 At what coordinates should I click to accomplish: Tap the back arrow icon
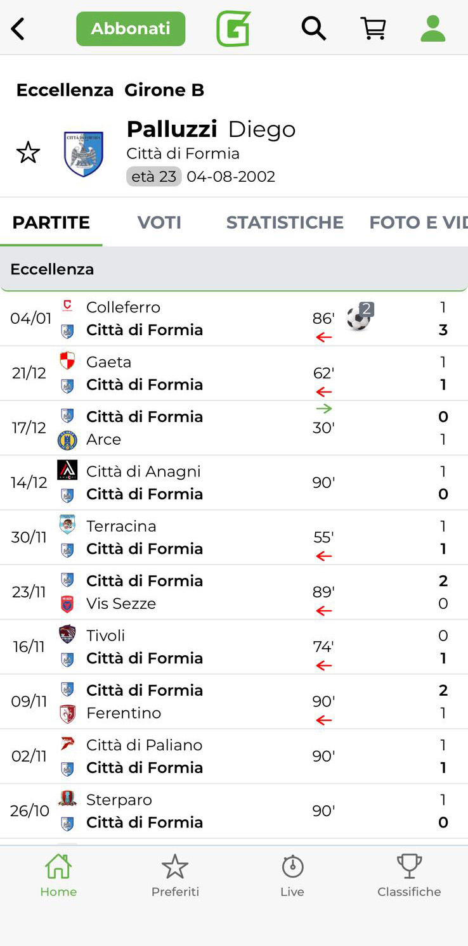[18, 29]
